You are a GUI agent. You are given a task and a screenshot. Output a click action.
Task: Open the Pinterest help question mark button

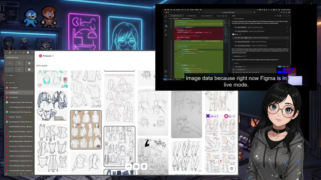231,168
